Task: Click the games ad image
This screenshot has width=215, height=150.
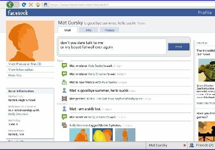Action: click(x=207, y=131)
